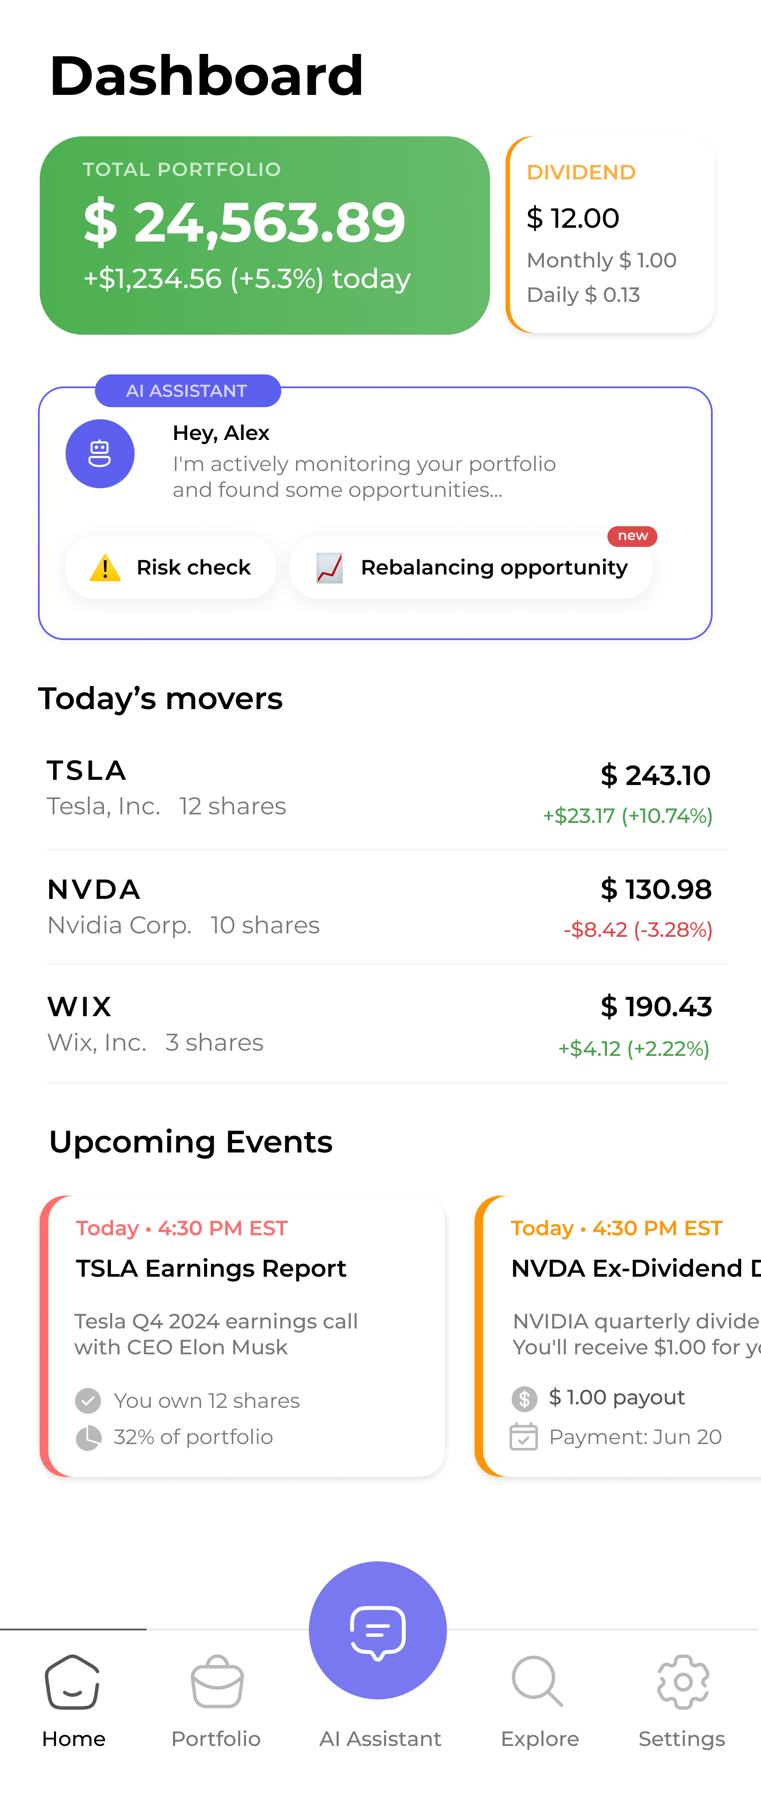Image resolution: width=761 pixels, height=1796 pixels.
Task: Open the TSLA Earnings Report event card
Action: pyautogui.click(x=243, y=1335)
